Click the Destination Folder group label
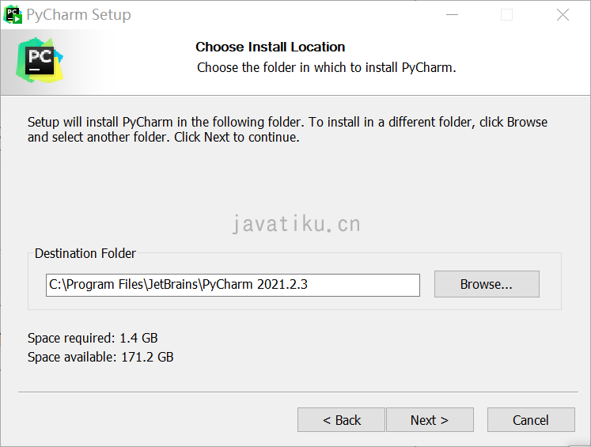591x447 pixels. tap(85, 253)
